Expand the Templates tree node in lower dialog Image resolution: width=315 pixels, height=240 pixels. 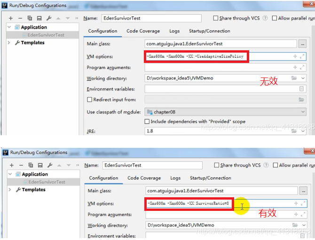point(10,189)
